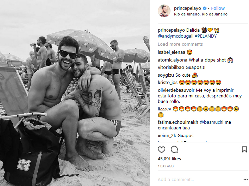Viewport: 249px width, 186px height.
Task: Open atomic.alyona commenter profile
Action: pyautogui.click(x=173, y=60)
